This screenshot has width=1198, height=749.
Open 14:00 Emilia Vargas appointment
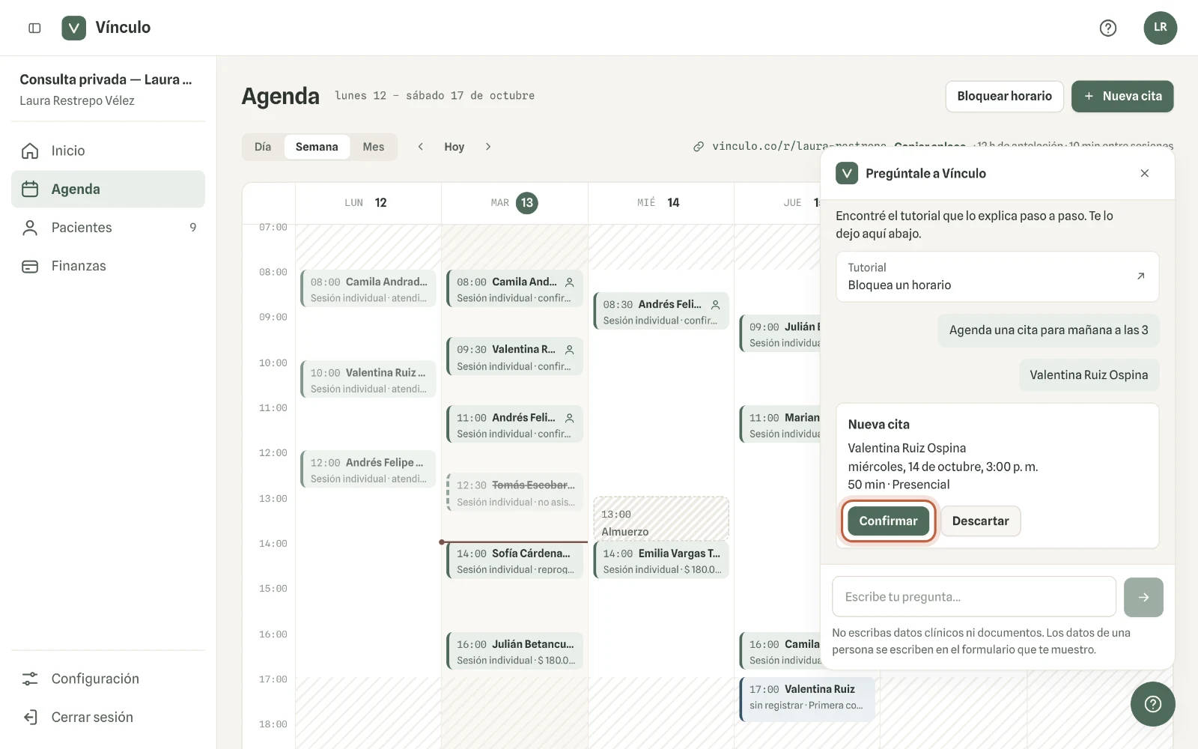660,560
